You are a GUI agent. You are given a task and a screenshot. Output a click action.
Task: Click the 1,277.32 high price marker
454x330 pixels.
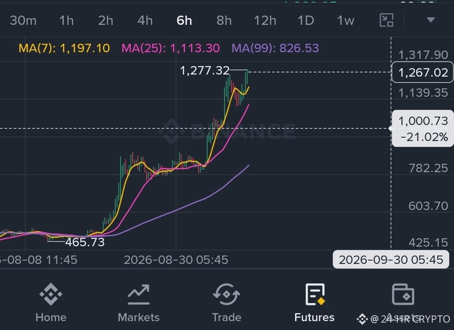(x=205, y=70)
